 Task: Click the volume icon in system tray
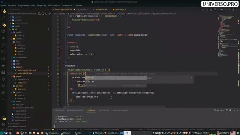[189, 133]
